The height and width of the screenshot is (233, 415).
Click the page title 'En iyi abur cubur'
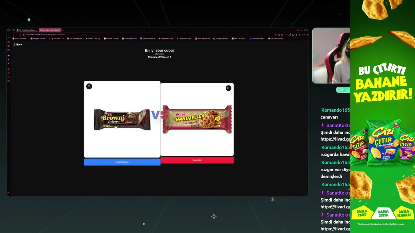(160, 50)
